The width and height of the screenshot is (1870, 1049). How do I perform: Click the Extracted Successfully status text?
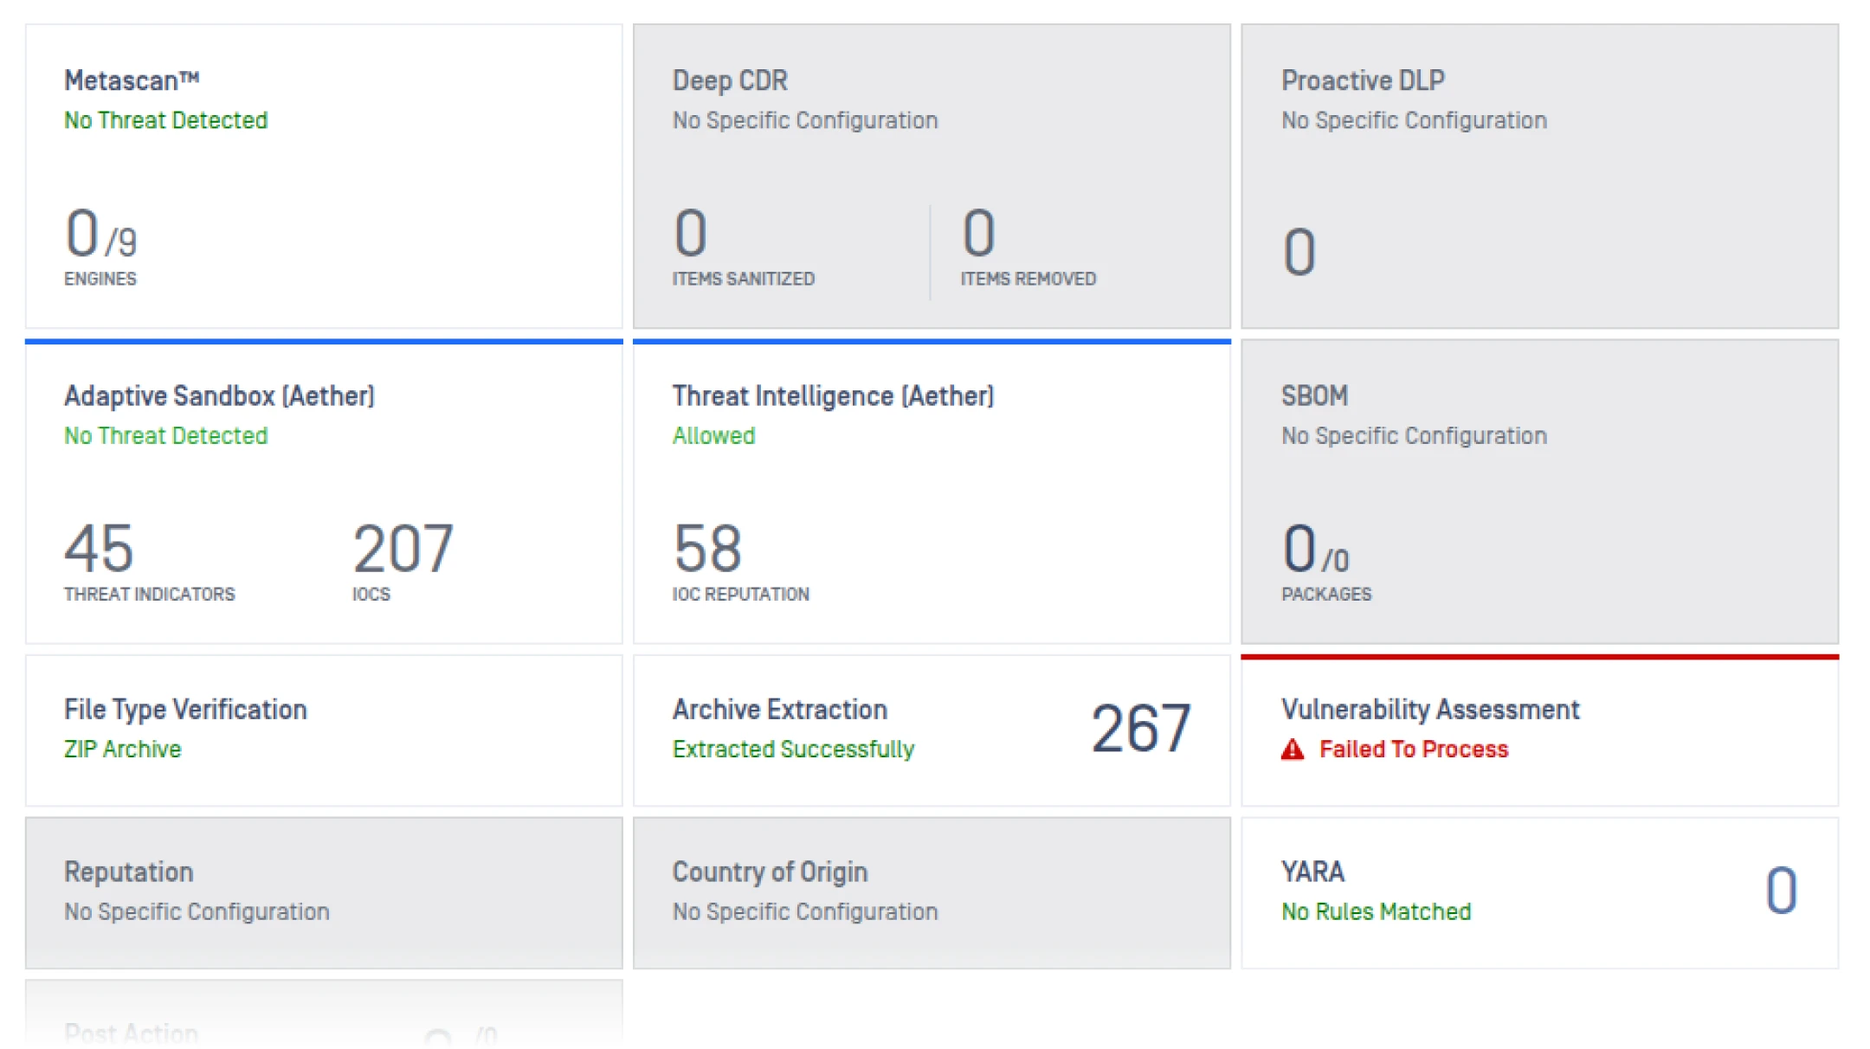[x=793, y=750]
